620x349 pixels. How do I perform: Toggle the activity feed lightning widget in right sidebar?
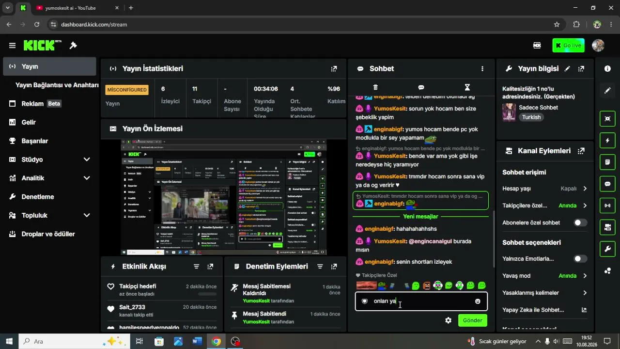[x=607, y=141]
